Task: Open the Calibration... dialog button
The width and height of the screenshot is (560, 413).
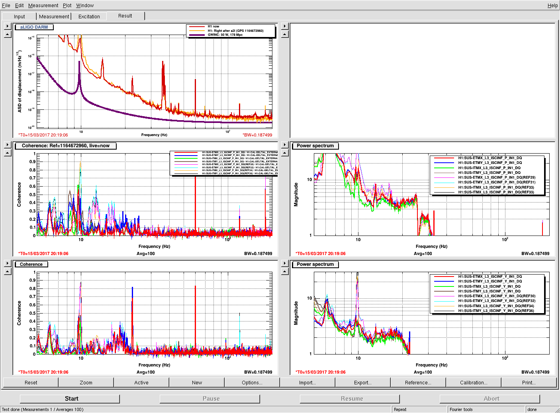Action: coord(473,382)
